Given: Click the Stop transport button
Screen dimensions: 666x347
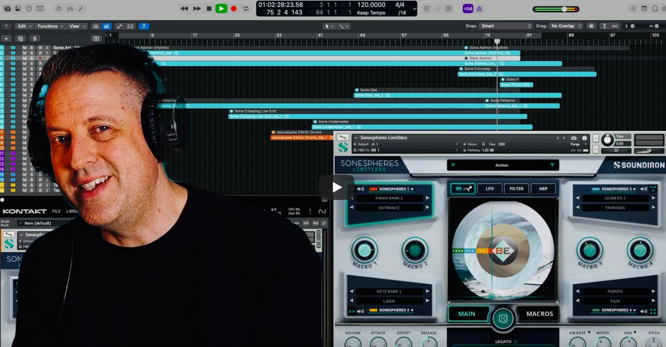Looking at the screenshot, I should click(x=209, y=8).
